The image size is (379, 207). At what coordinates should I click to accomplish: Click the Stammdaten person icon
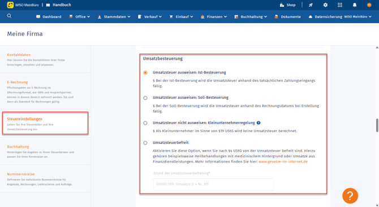pyautogui.click(x=100, y=17)
